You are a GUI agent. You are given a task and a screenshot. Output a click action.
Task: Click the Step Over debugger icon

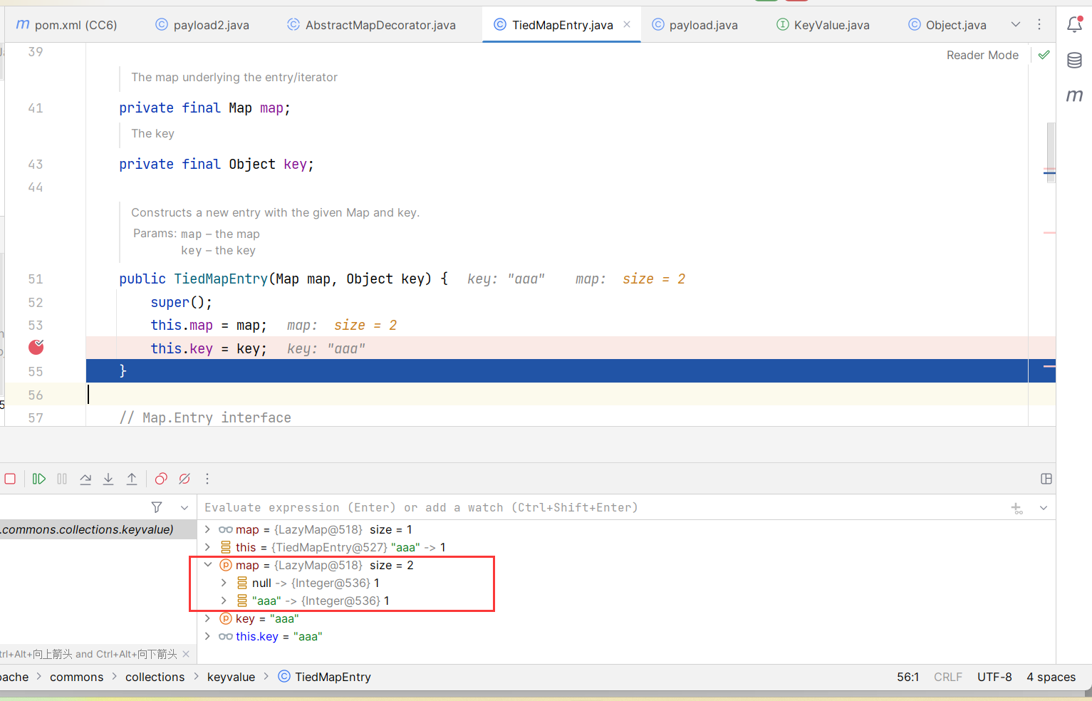[x=85, y=479]
